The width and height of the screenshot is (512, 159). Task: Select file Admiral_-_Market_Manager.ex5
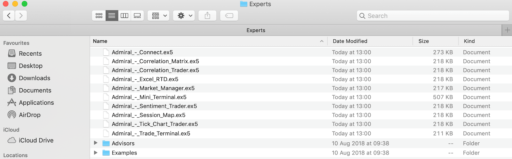coord(153,88)
